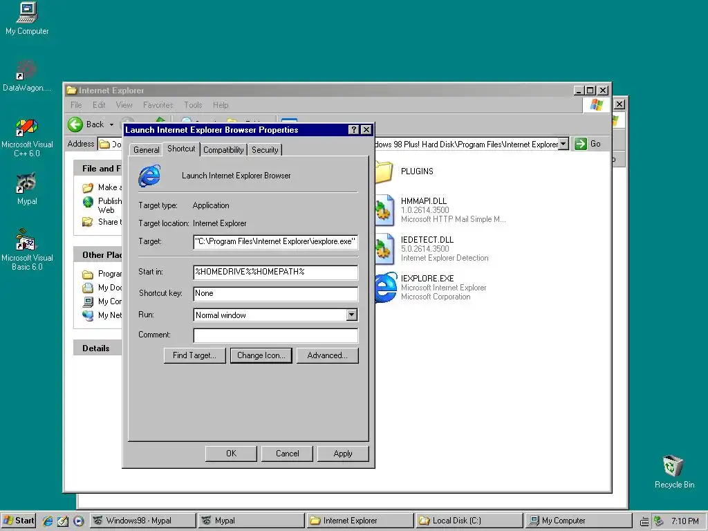Click the keyboard tray icon
This screenshot has width=708, height=531.
click(645, 521)
